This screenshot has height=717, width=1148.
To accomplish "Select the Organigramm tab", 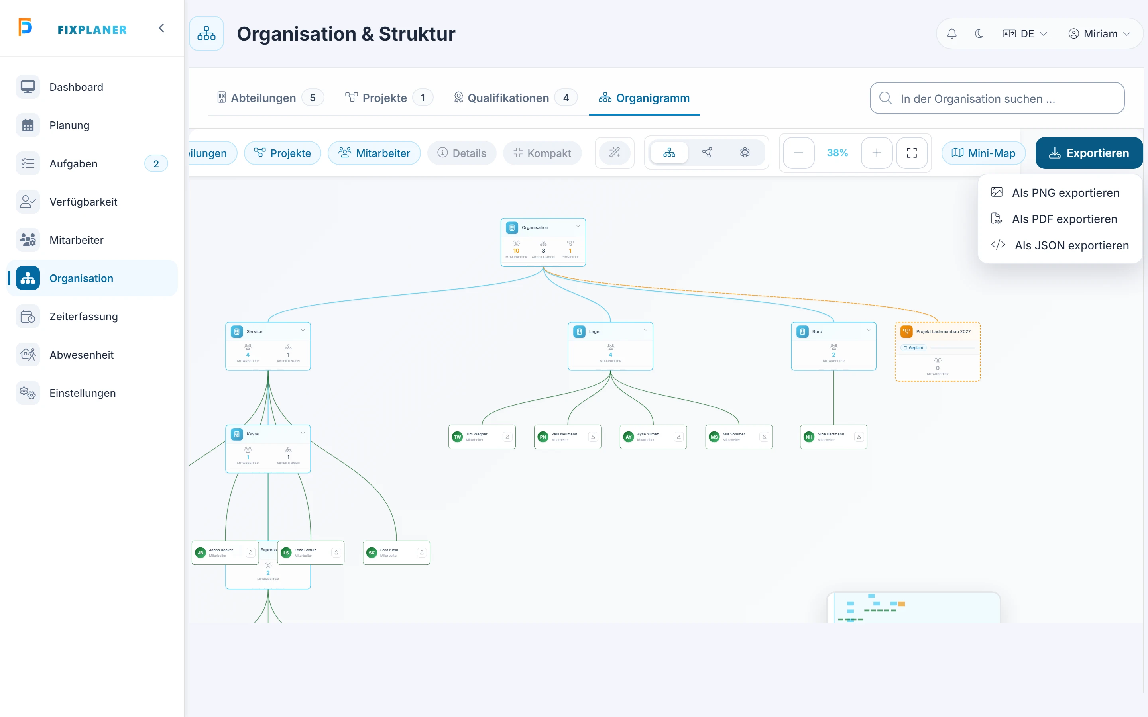I will (644, 98).
